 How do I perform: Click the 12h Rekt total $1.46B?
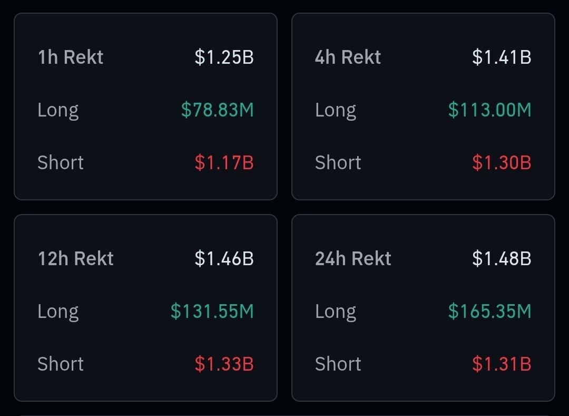[x=224, y=258]
